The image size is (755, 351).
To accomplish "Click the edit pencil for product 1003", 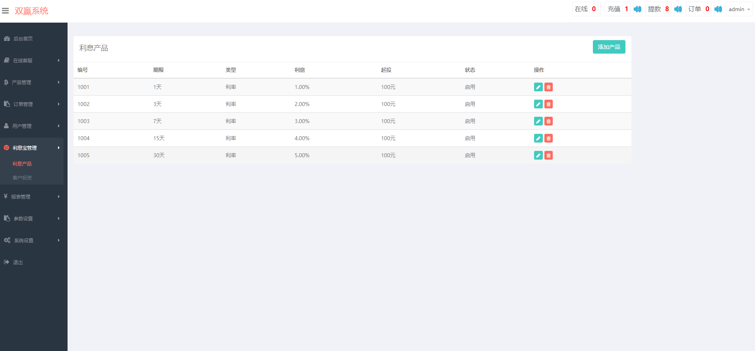I will pos(538,121).
